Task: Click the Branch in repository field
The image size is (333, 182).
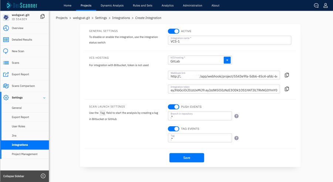Action: [200, 116]
